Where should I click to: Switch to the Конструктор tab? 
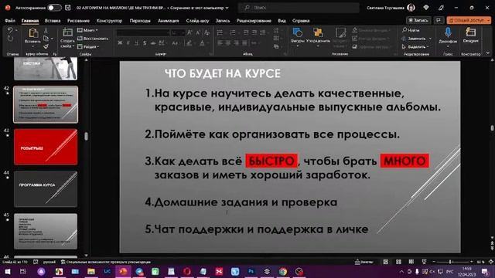109,21
